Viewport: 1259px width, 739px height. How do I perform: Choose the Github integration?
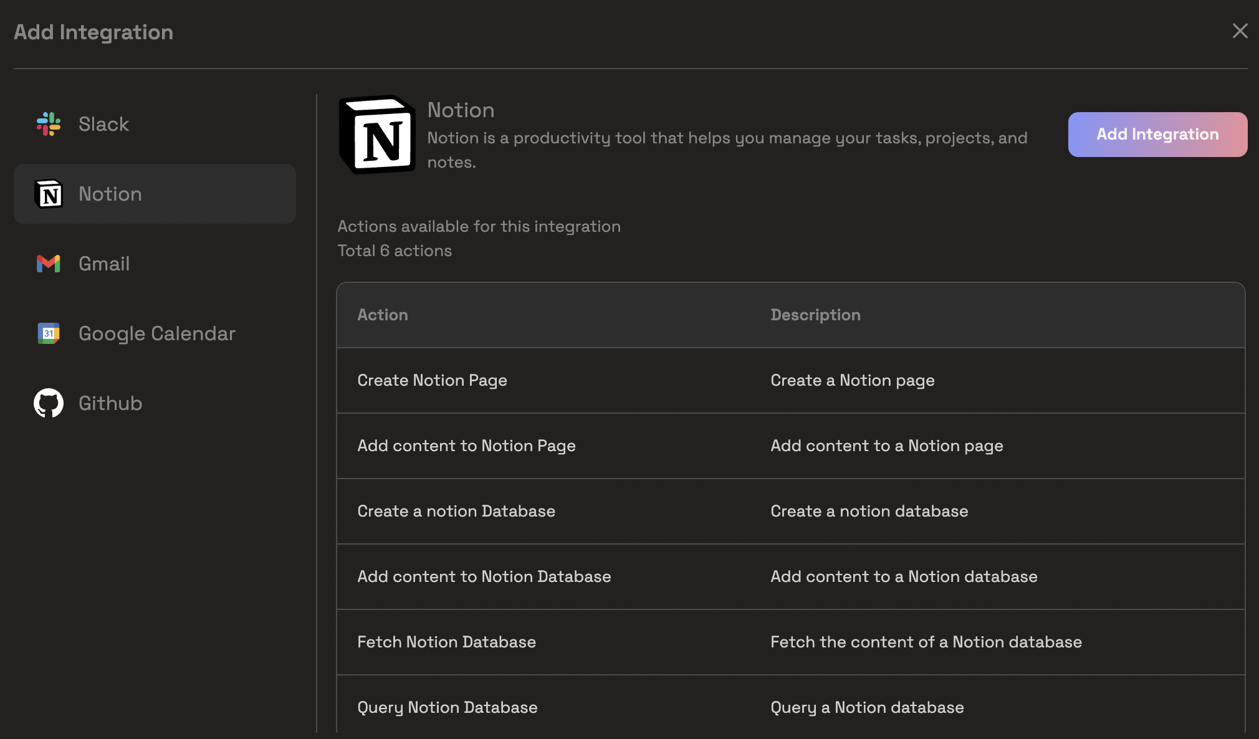(x=155, y=403)
